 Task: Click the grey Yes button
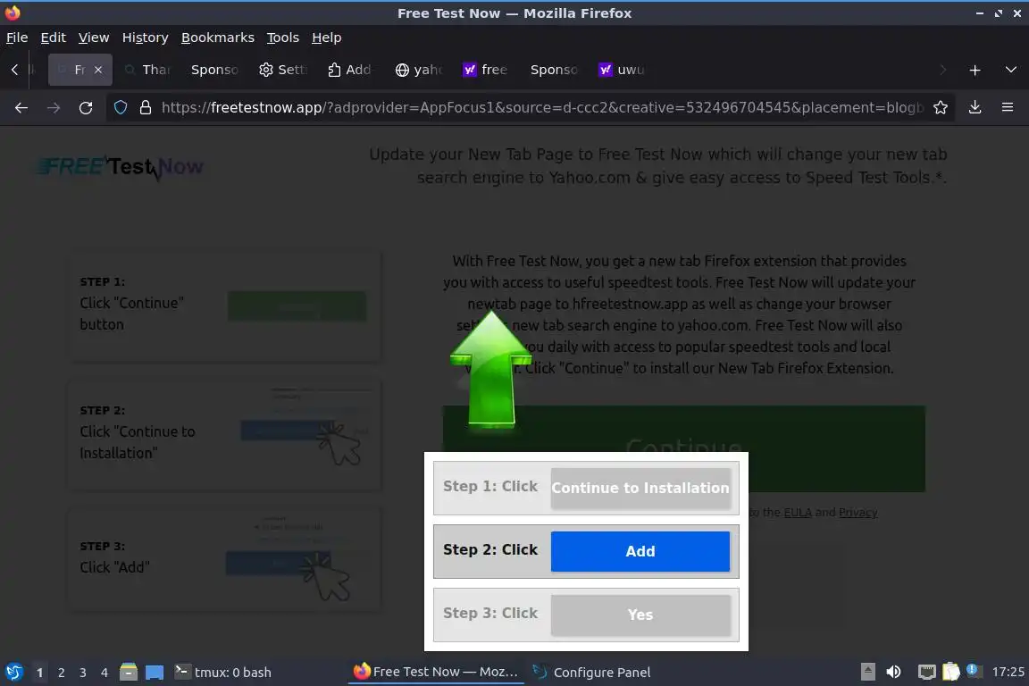[x=640, y=615]
